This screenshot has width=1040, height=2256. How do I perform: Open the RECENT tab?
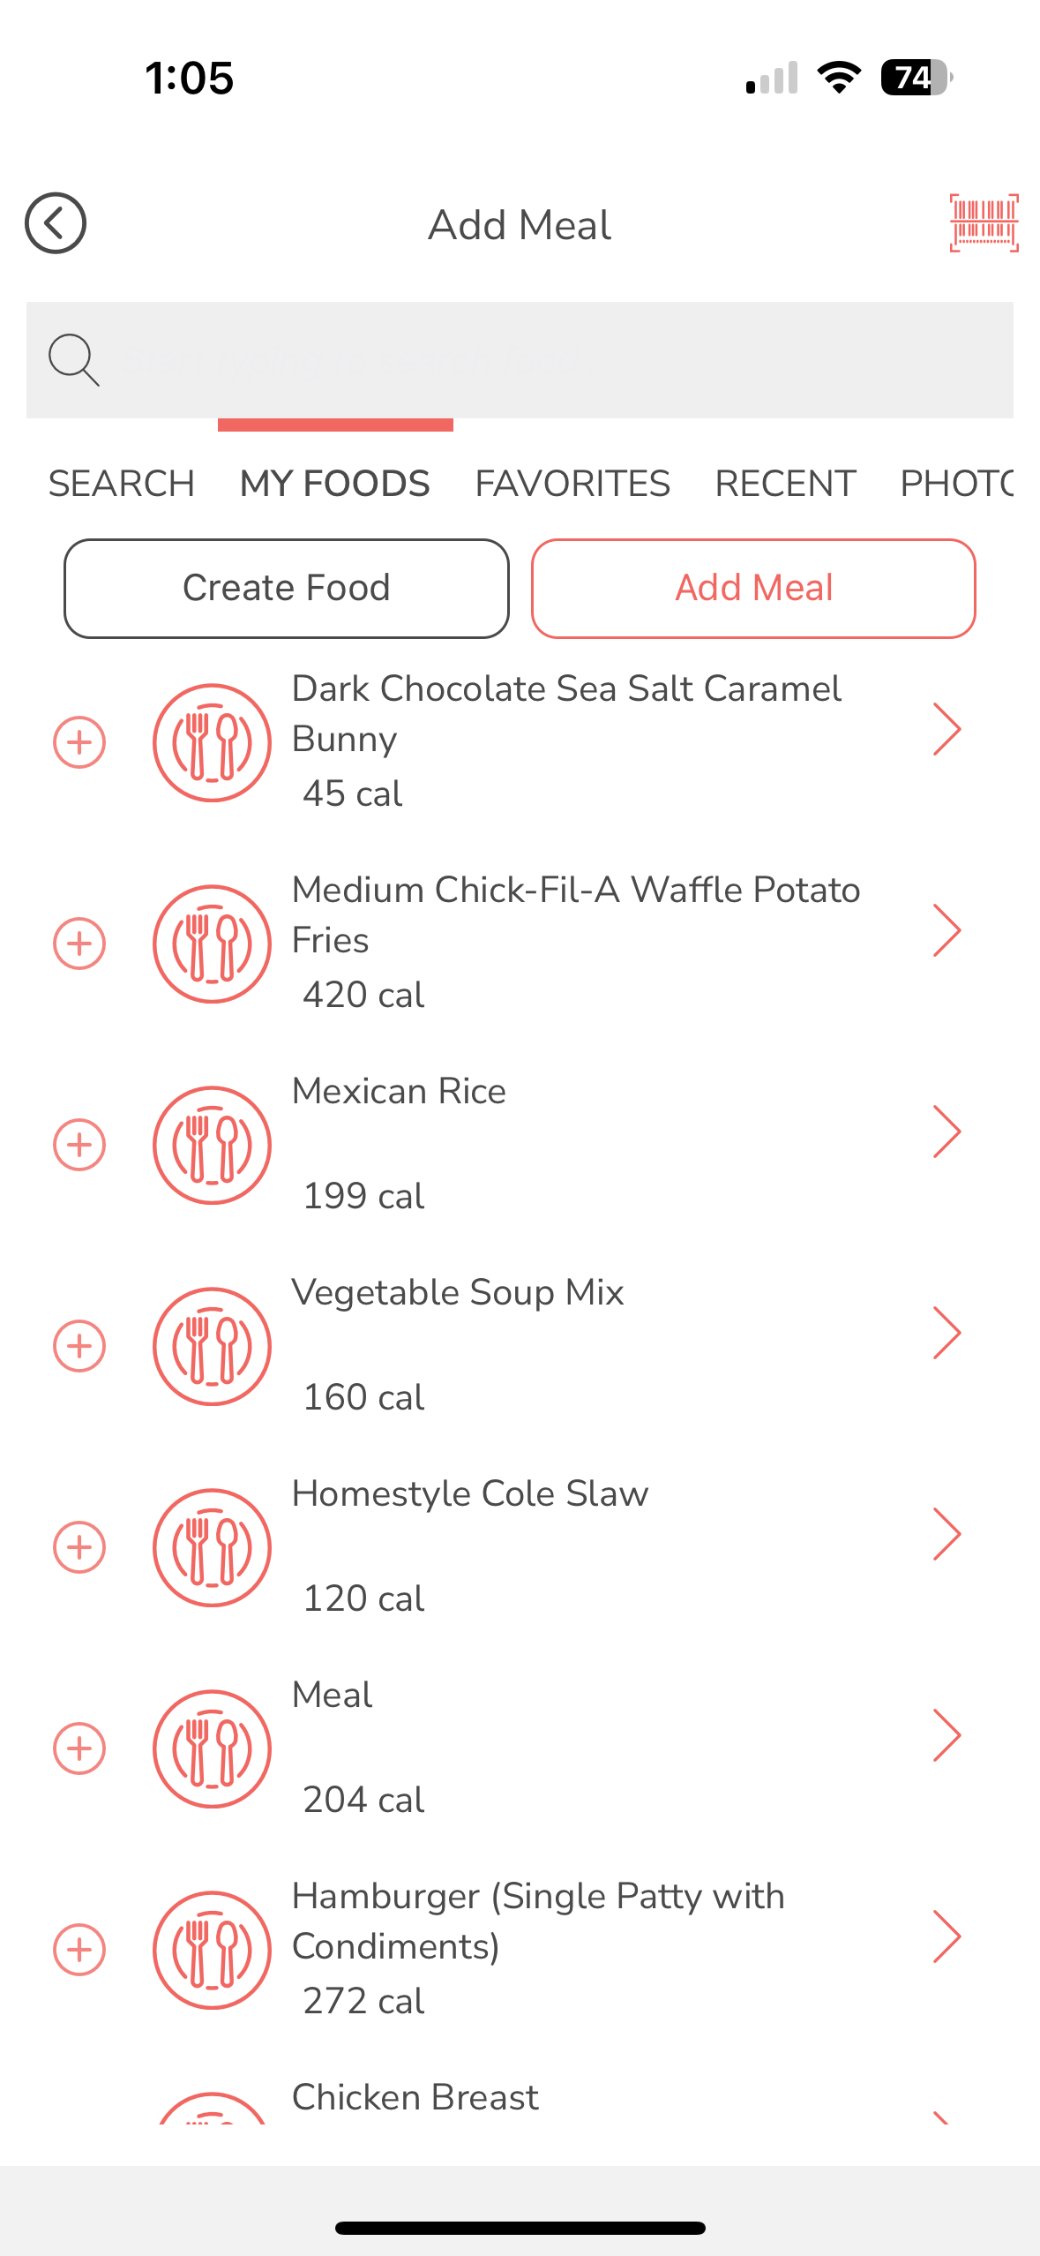[x=785, y=484]
